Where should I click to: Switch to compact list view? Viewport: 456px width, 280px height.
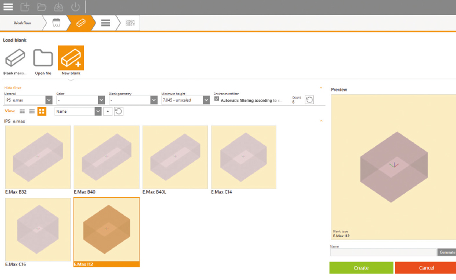pyautogui.click(x=22, y=111)
